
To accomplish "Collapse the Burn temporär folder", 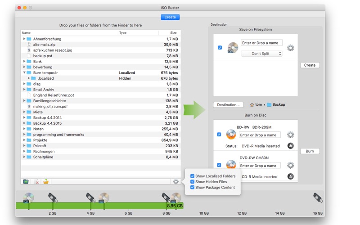I will coord(24,72).
